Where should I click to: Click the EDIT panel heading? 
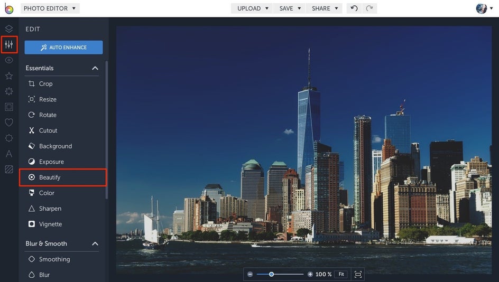pyautogui.click(x=33, y=29)
